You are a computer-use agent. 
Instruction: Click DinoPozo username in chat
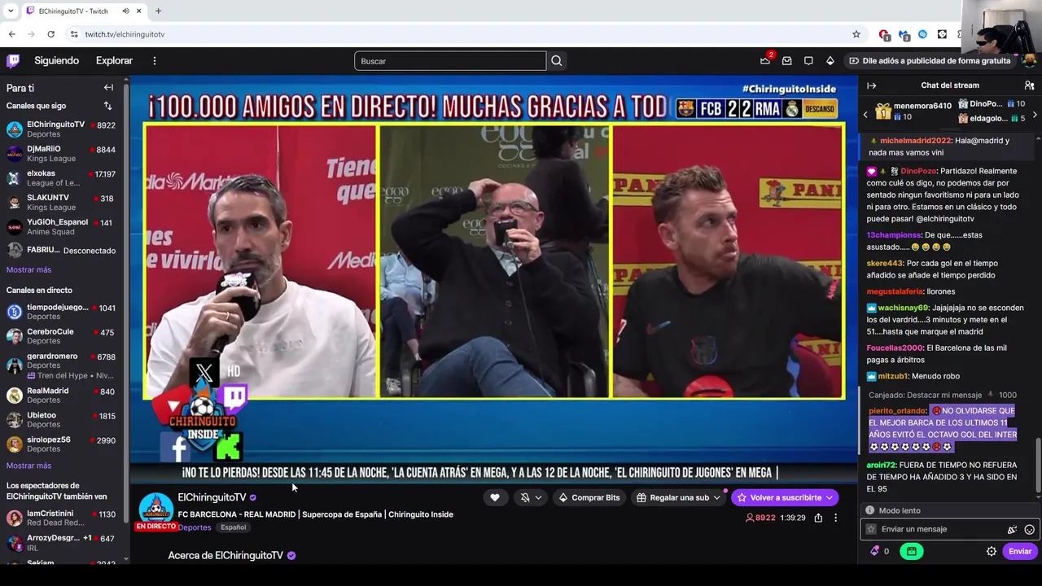coord(918,171)
